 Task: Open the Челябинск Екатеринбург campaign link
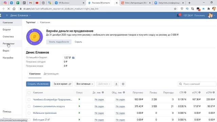click(53, 99)
